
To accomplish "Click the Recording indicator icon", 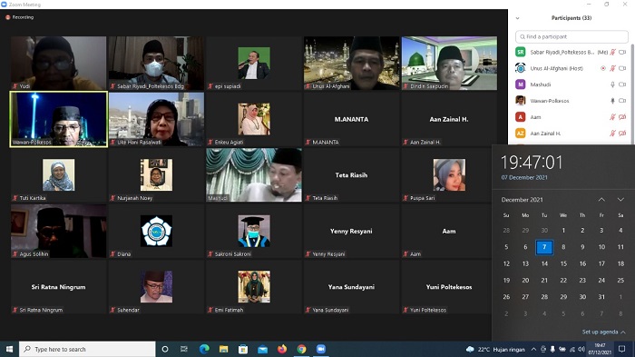I will pos(7,17).
